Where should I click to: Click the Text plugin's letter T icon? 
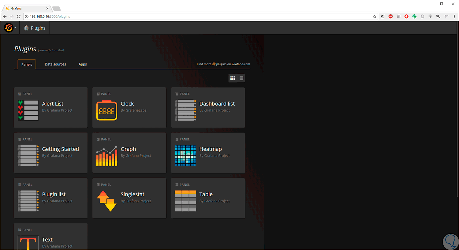click(28, 243)
